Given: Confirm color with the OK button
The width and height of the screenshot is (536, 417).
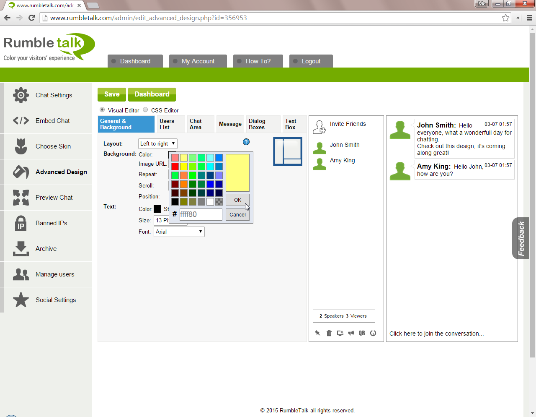Looking at the screenshot, I should [237, 200].
